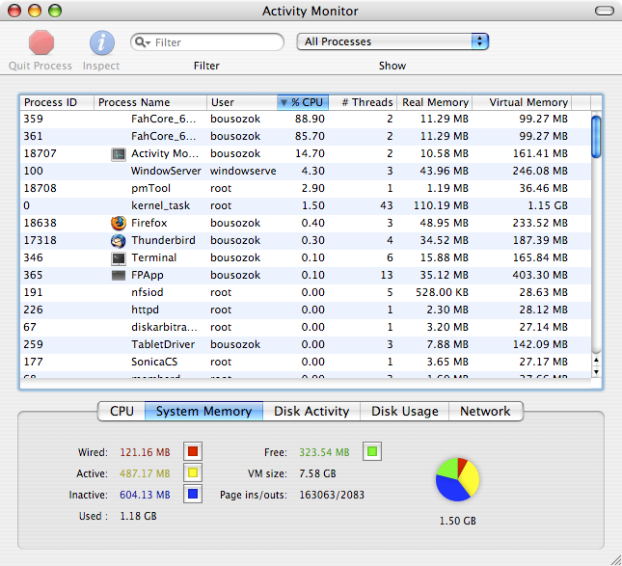Sort by # Threads column header

point(363,102)
